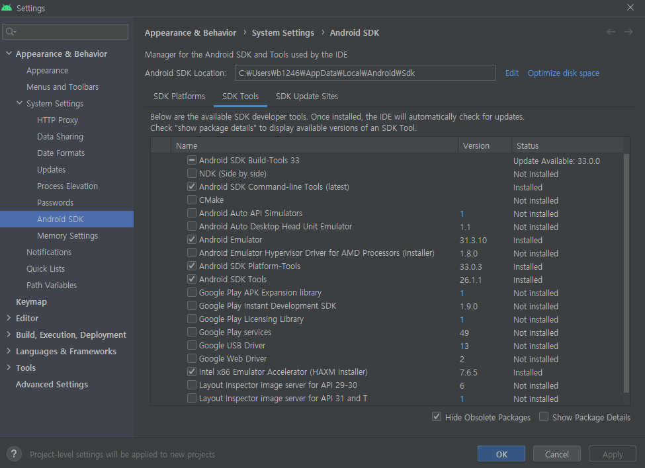Image resolution: width=645 pixels, height=468 pixels.
Task: Click the Android logo icon in title bar
Action: click(7, 8)
